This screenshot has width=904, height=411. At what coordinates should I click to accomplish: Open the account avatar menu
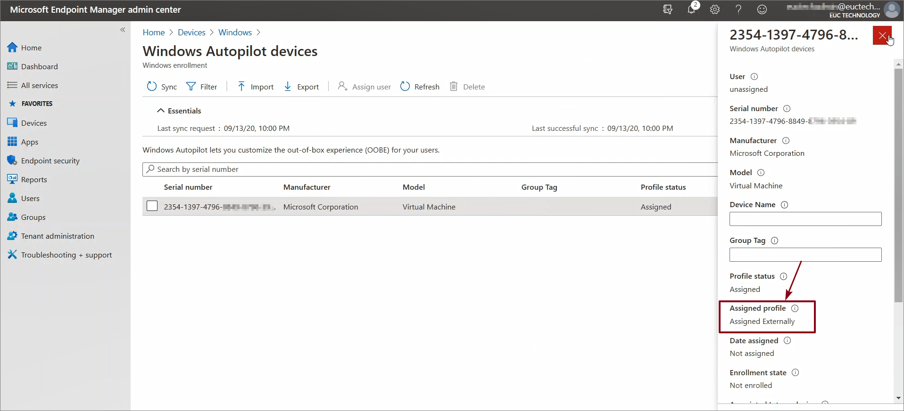pyautogui.click(x=892, y=9)
